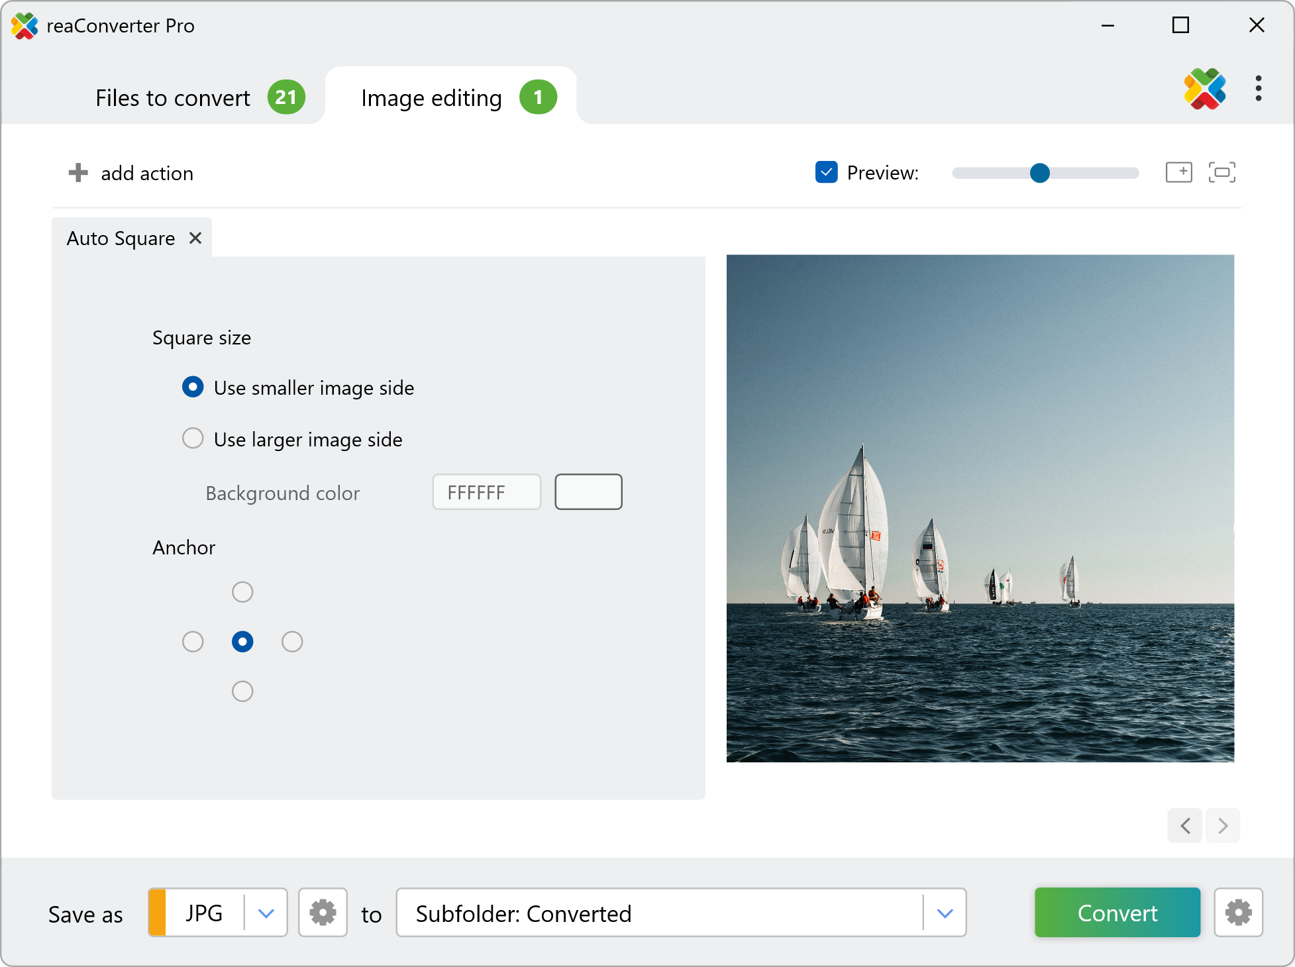
Task: Remove the Auto Square action tab
Action: 195,238
